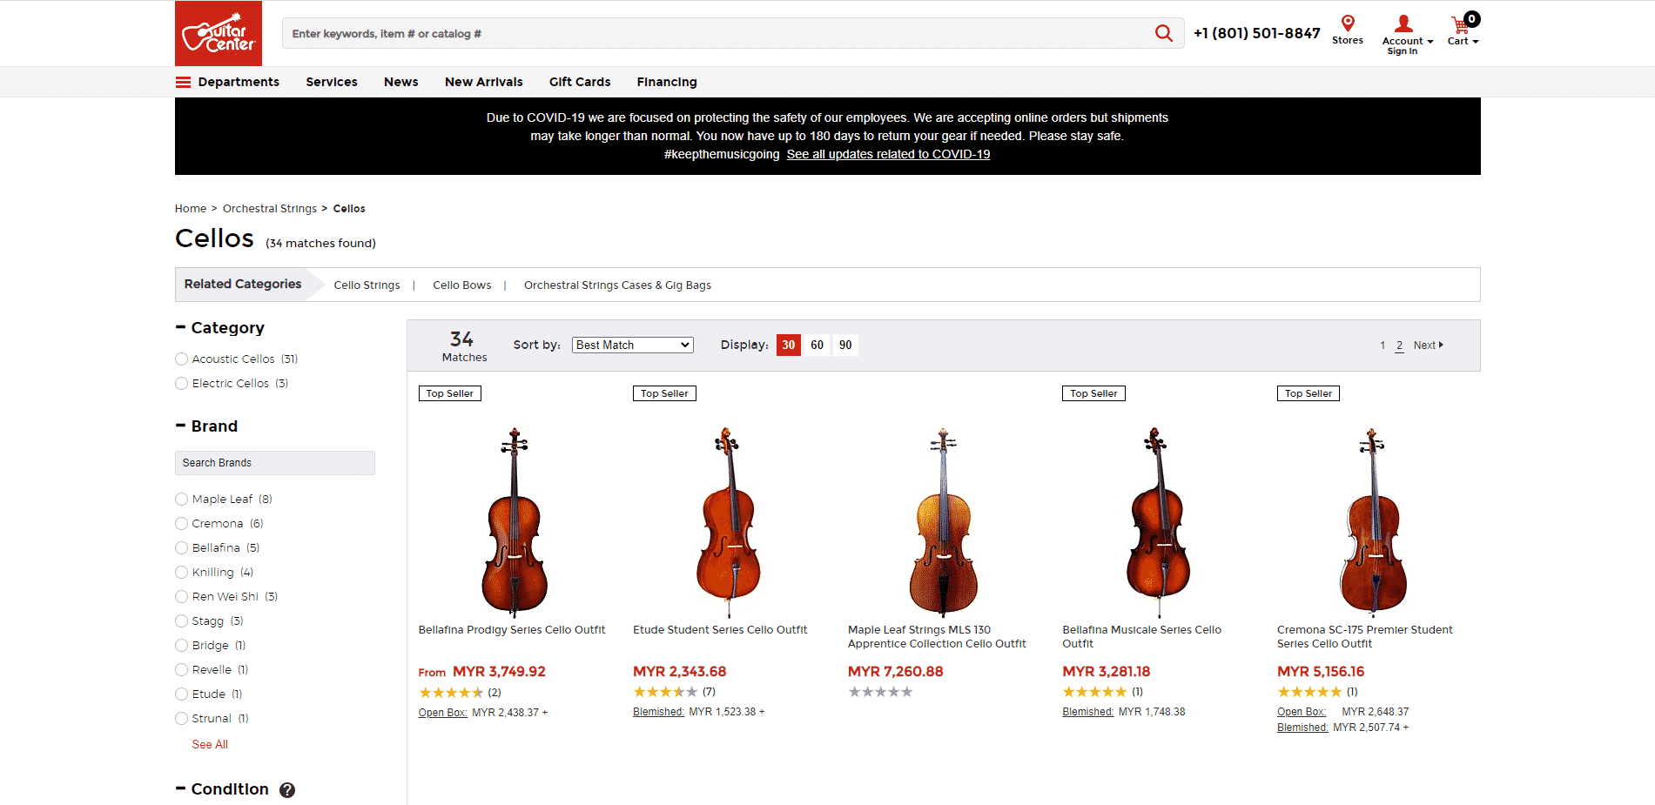Open the News menu item

click(x=401, y=82)
